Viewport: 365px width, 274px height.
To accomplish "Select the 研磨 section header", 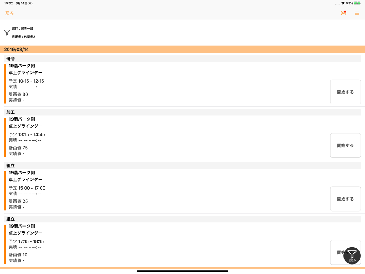I will [x=182, y=59].
